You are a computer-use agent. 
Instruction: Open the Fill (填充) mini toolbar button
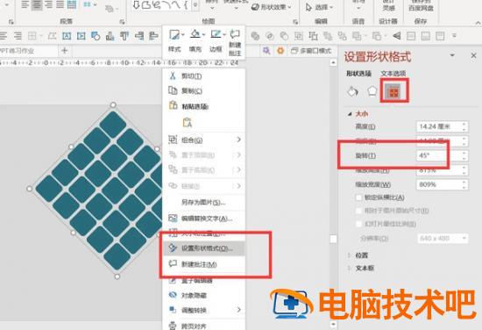(x=195, y=41)
